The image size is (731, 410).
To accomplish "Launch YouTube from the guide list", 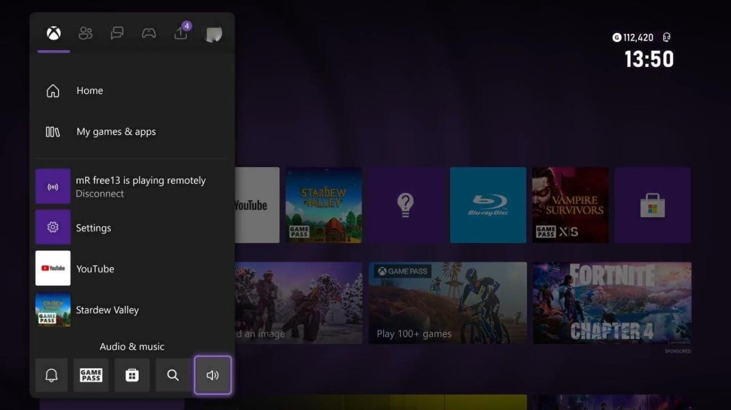I will pyautogui.click(x=131, y=269).
